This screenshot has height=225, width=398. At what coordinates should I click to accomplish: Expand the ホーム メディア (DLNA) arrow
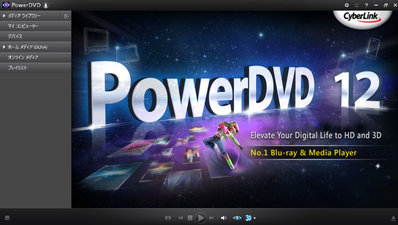pos(4,47)
